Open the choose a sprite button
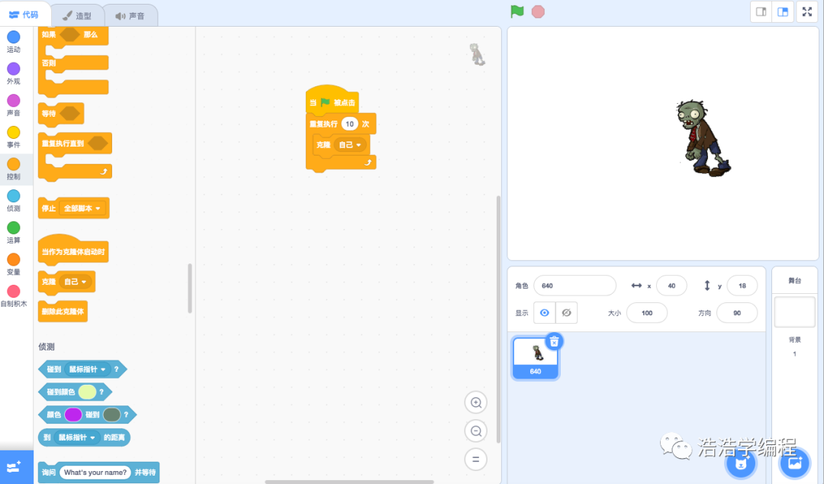The width and height of the screenshot is (824, 484). 741,463
